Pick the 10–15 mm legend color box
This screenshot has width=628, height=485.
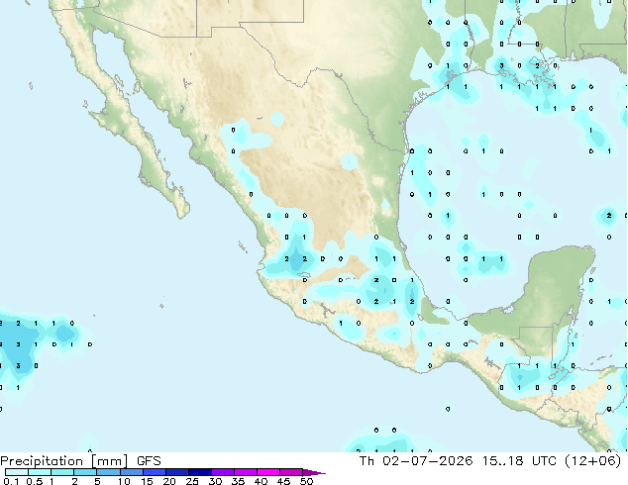(x=131, y=472)
